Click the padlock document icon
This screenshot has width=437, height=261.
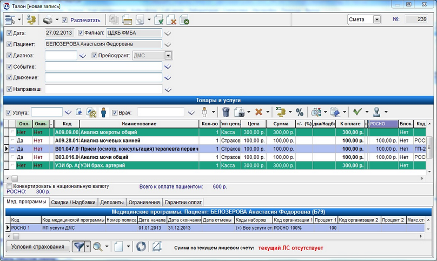239,112
